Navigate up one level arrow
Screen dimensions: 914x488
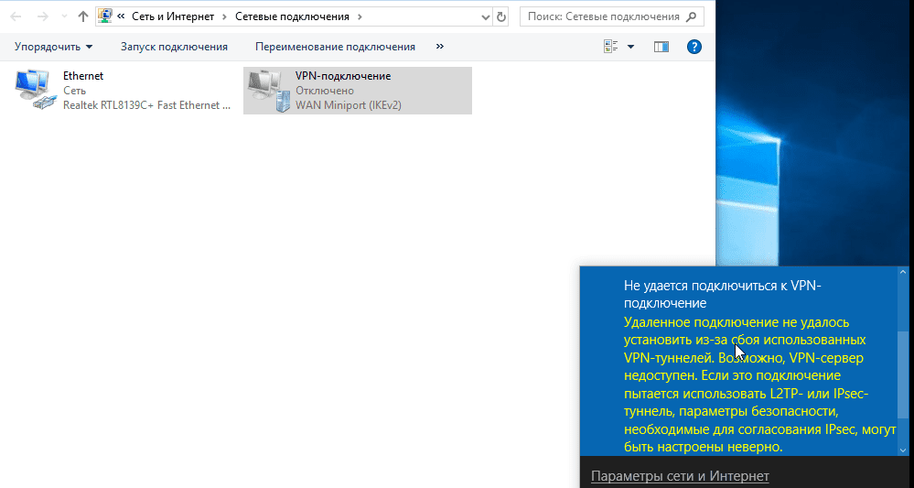82,16
